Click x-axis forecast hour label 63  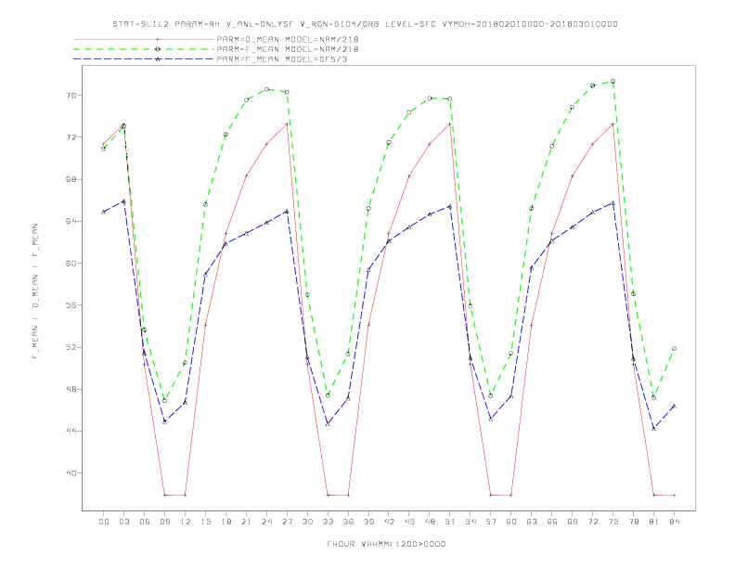(532, 522)
